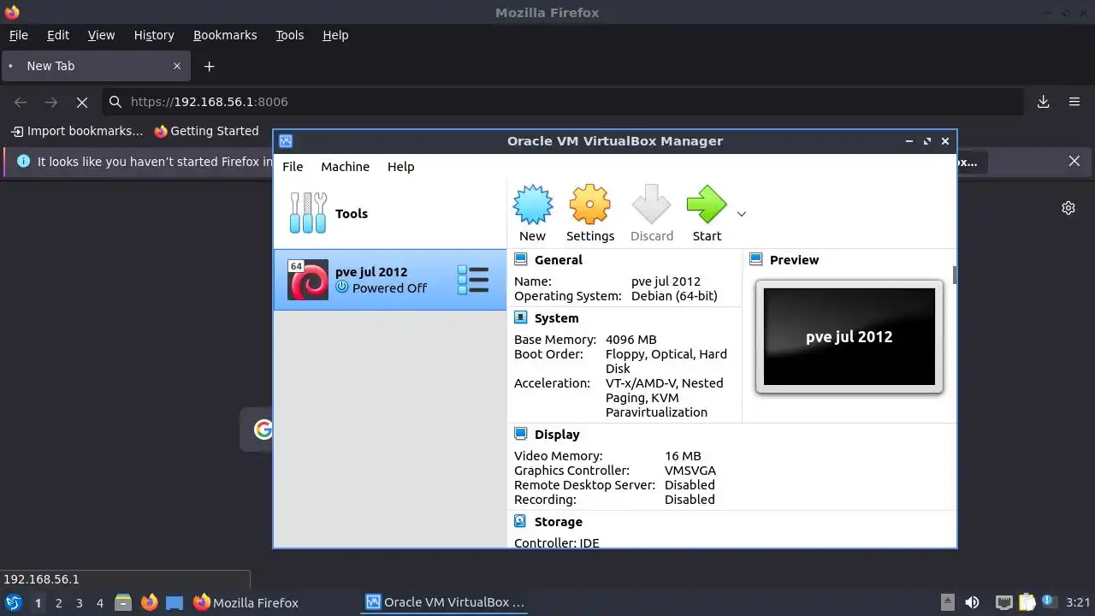This screenshot has width=1095, height=616.
Task: Open Firefox Help menu
Action: (x=335, y=35)
